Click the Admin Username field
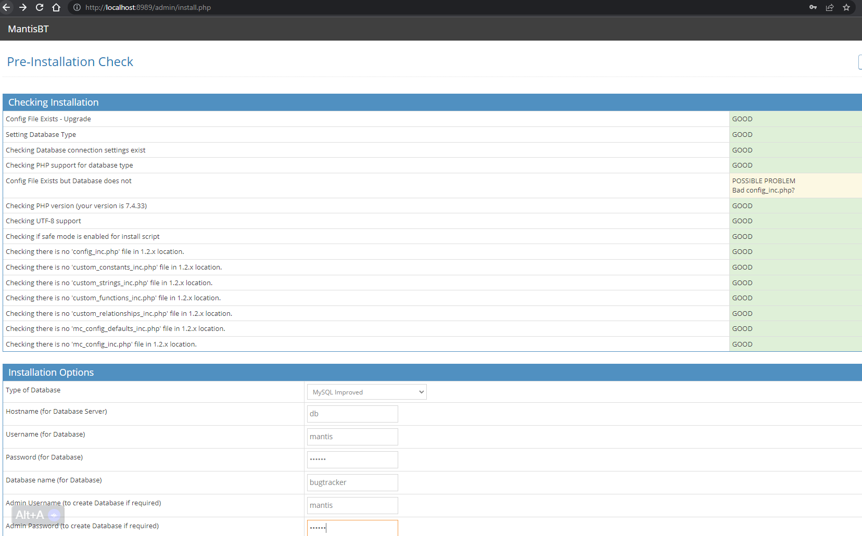Viewport: 862px width, 536px height. (x=352, y=505)
